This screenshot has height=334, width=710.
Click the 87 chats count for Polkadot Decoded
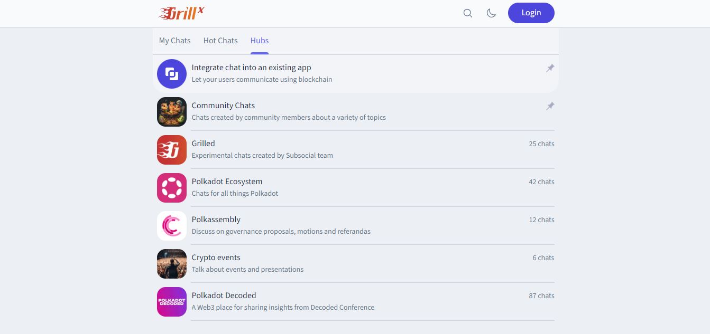pyautogui.click(x=541, y=295)
